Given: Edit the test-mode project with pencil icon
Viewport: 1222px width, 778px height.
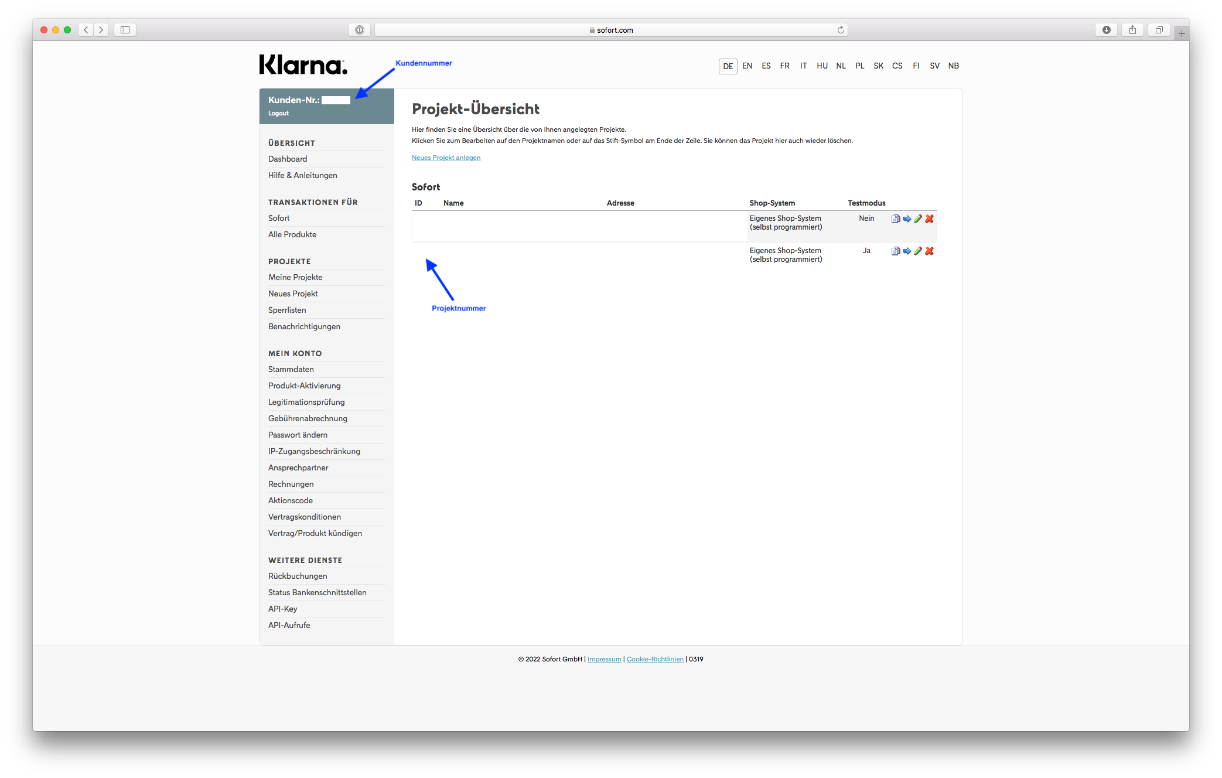Looking at the screenshot, I should pyautogui.click(x=918, y=251).
